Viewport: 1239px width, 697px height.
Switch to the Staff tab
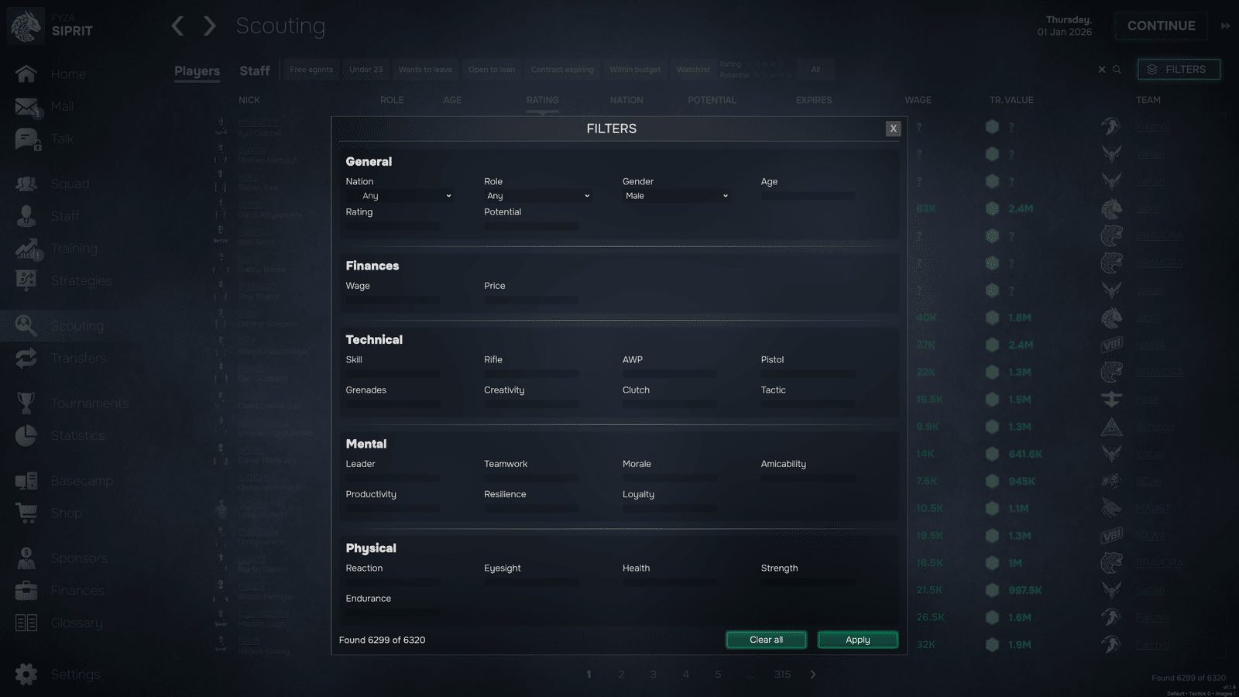(255, 70)
